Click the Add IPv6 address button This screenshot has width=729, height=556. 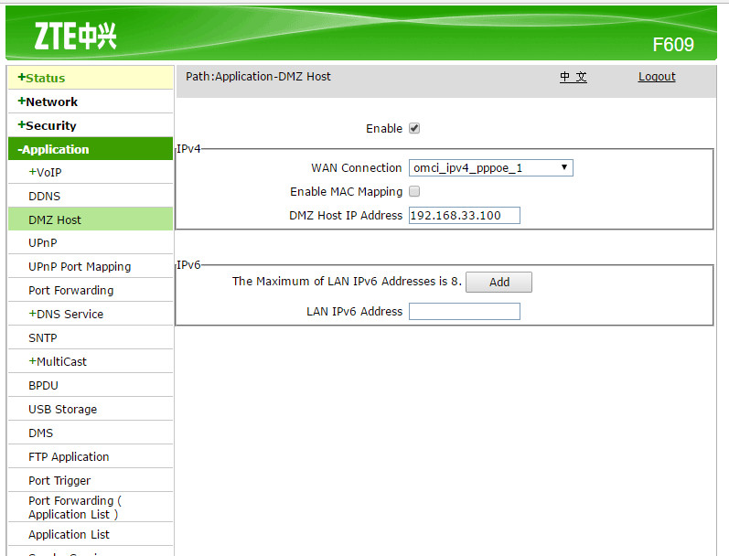coord(499,283)
